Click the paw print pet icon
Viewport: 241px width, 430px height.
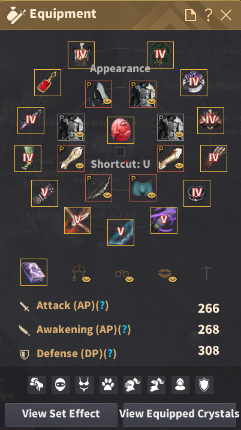(x=109, y=385)
